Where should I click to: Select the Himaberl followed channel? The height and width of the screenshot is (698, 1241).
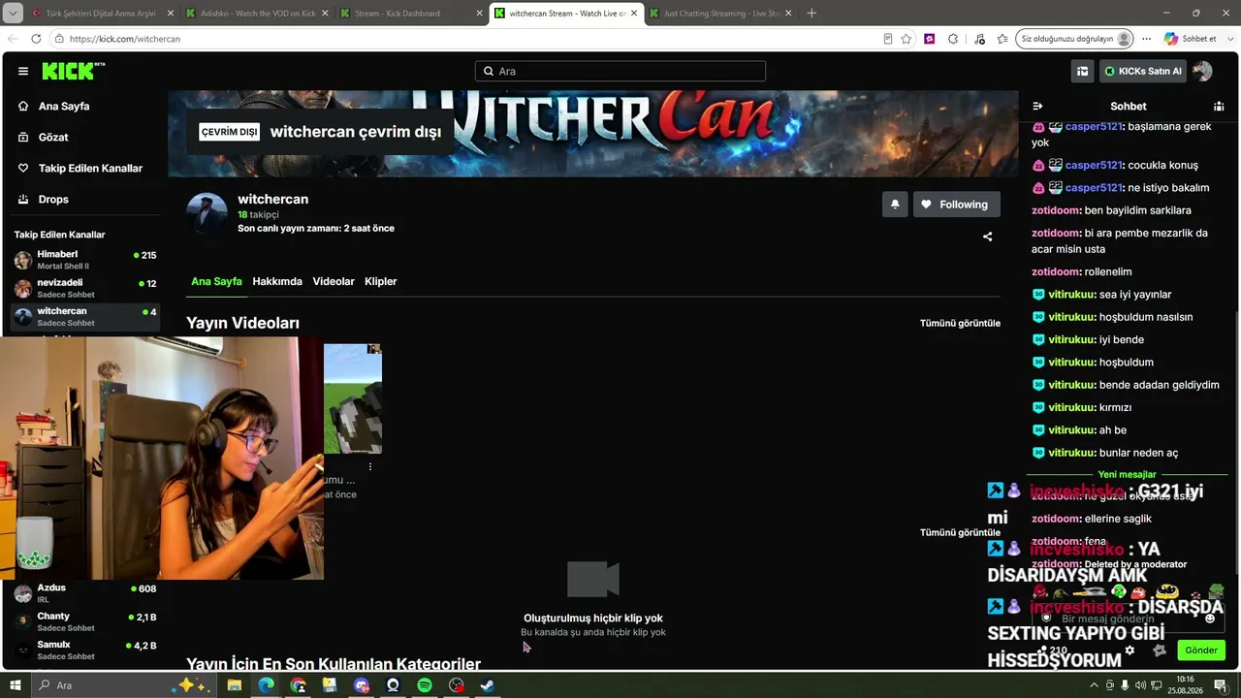coord(85,260)
